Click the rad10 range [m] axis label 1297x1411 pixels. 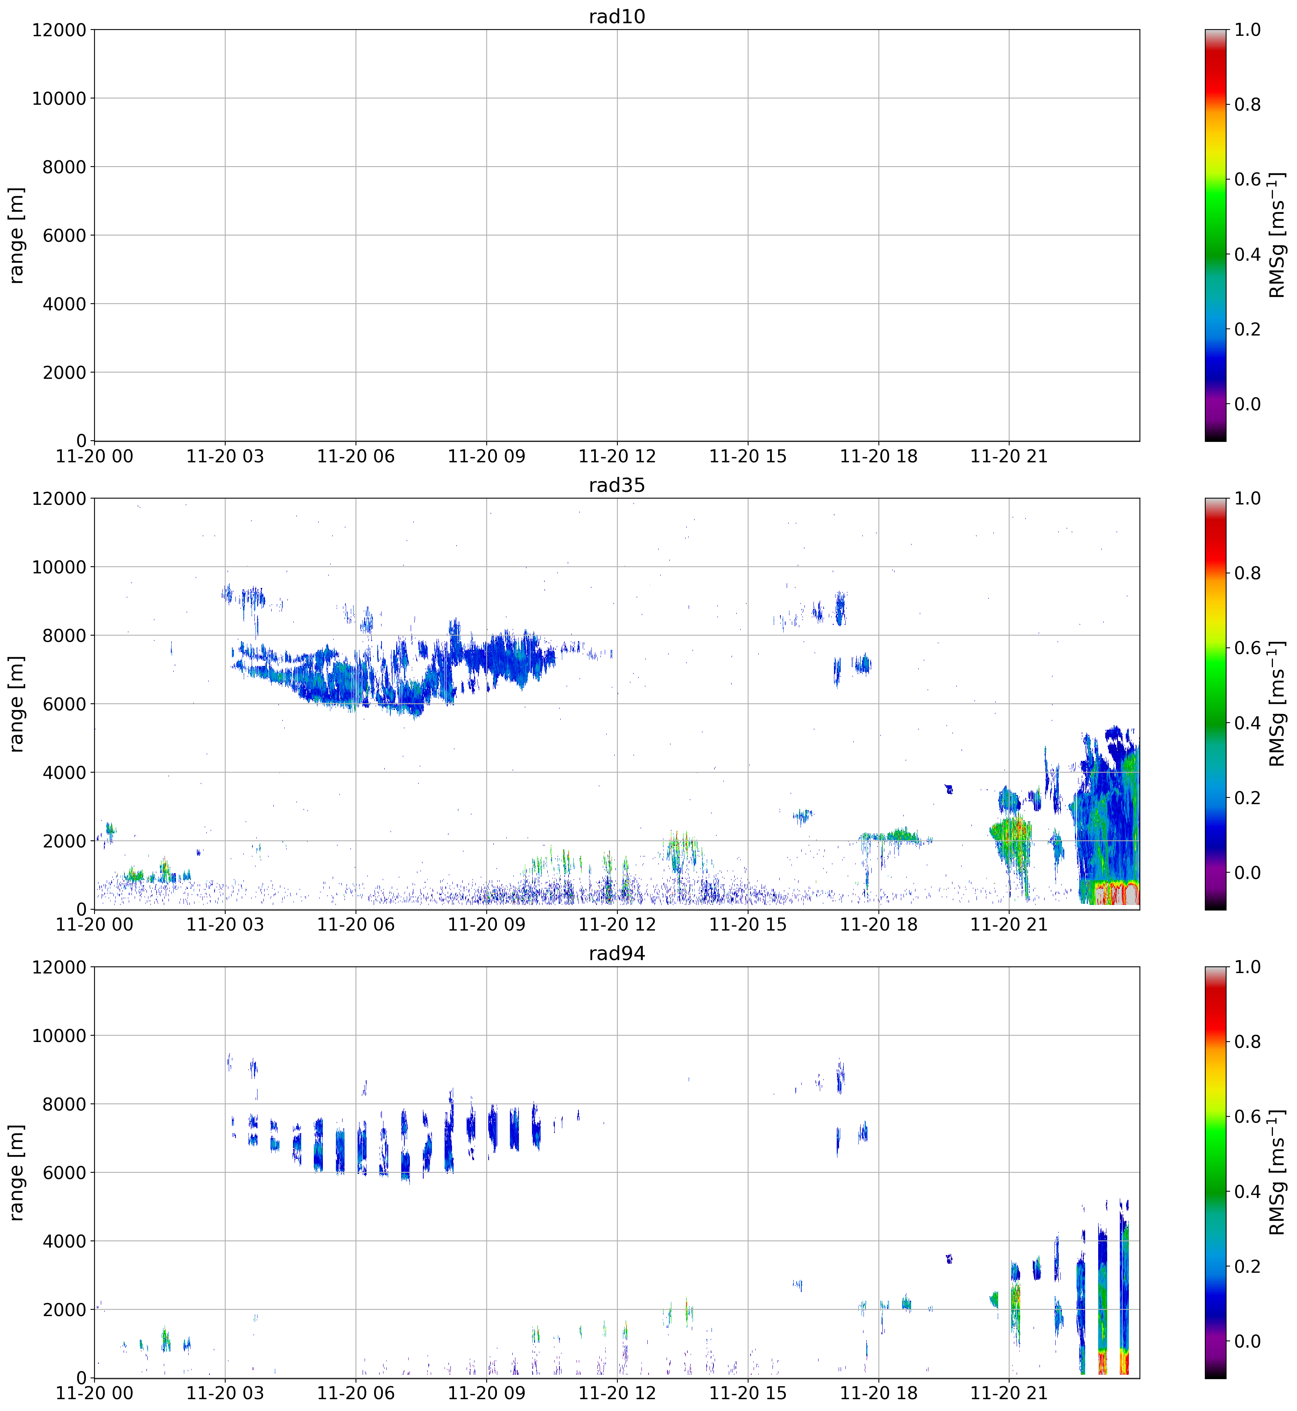pos(17,235)
